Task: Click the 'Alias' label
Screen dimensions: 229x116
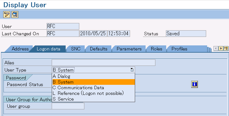Action: pos(9,63)
